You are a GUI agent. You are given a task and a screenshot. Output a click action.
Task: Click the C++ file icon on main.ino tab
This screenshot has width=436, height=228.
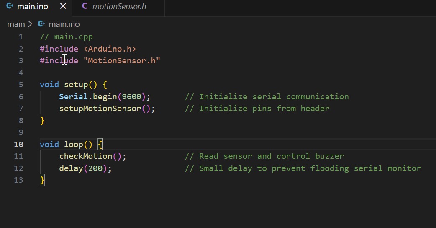[10, 6]
